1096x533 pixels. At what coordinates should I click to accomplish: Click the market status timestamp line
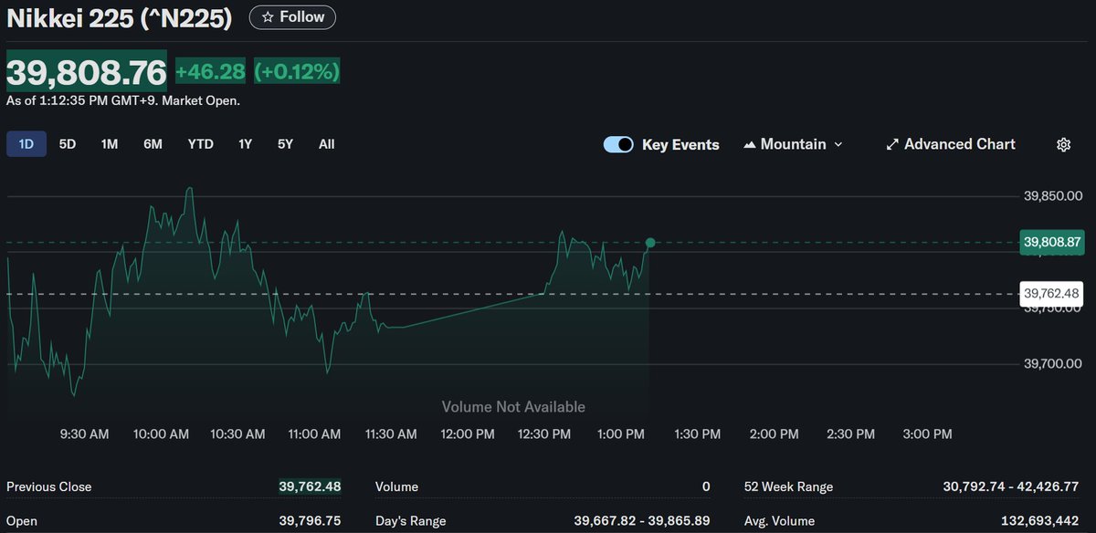pyautogui.click(x=123, y=100)
